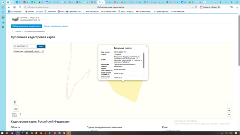This screenshot has width=240, height=135.
Task: Click the map zoom in plus button
Action: click(x=229, y=110)
